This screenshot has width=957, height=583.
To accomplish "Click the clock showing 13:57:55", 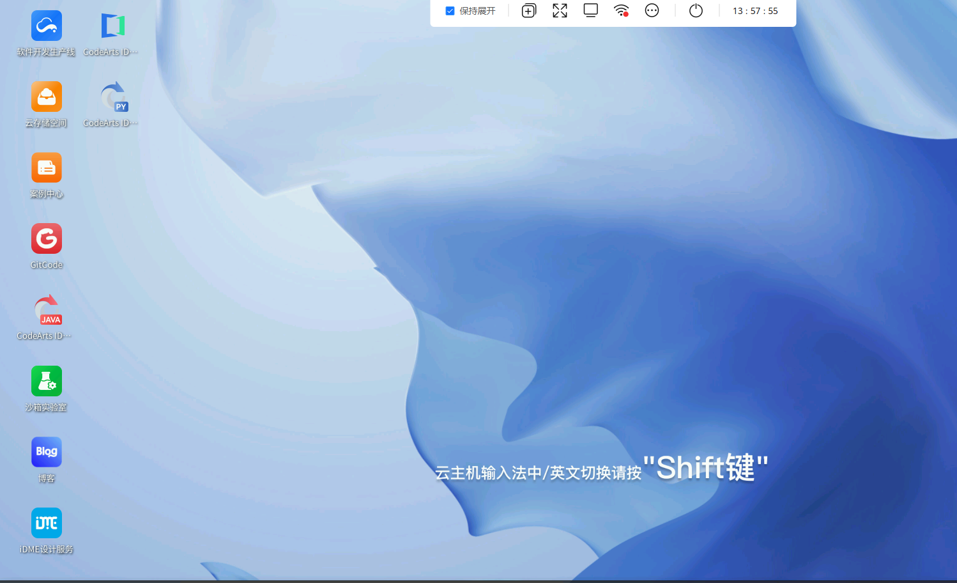I will click(x=754, y=10).
